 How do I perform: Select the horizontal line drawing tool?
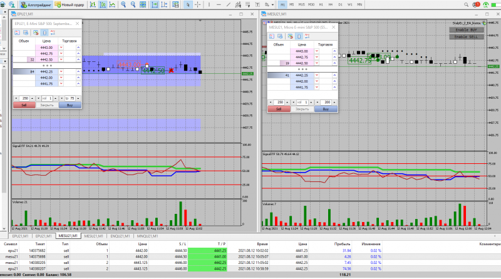click(219, 5)
